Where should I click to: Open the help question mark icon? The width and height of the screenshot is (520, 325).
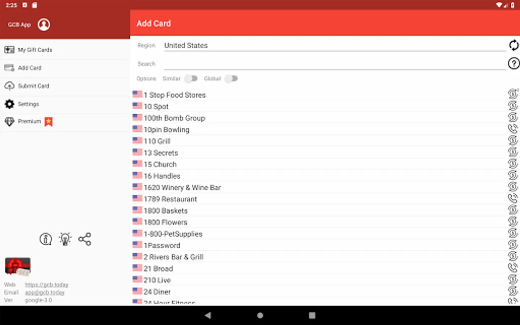(x=513, y=64)
